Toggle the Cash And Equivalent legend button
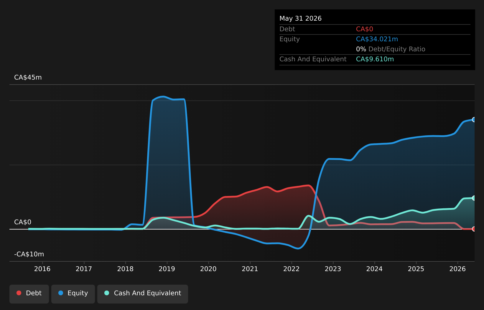Screen dimensions: 484x310 coord(143,294)
